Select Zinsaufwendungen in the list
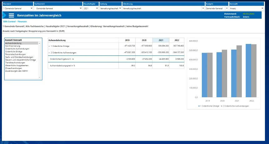 point(13,68)
